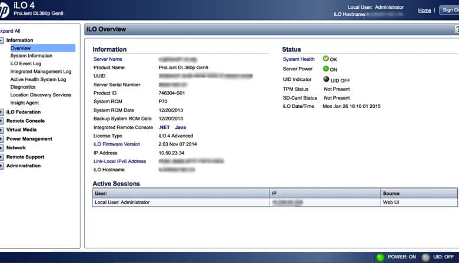
Task: Open iLO Event Log
Action: (25, 63)
